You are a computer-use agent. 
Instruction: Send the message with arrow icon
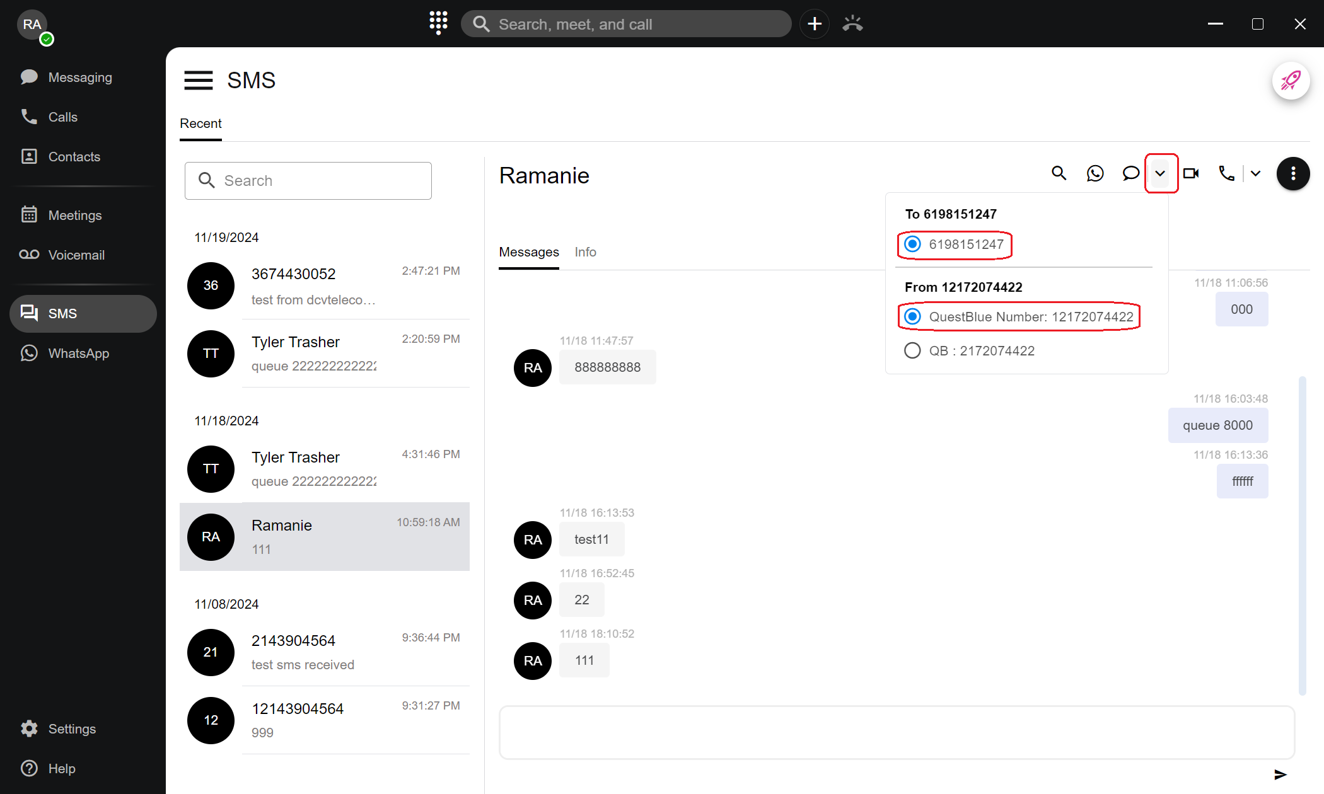pos(1280,774)
